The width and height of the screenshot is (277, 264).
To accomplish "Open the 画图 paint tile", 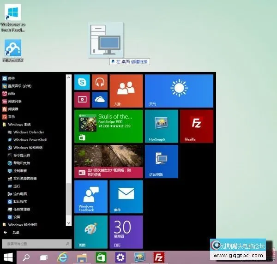I will coord(90,232).
